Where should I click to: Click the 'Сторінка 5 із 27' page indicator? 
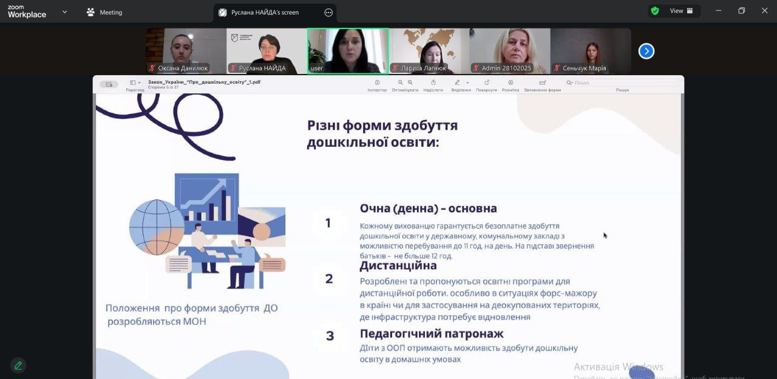pos(163,87)
